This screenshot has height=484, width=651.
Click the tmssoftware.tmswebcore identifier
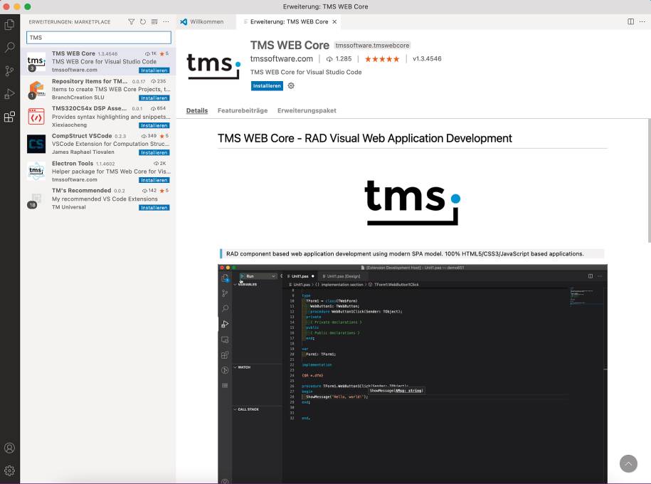point(372,46)
